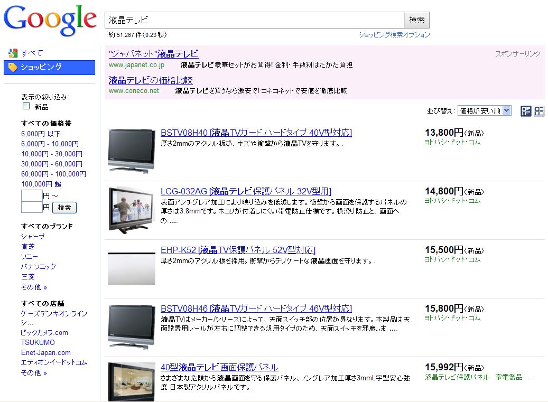Click ヨドバシ・ドット・コム under 13,800円
Screen dimensions: 548x402
(452, 142)
